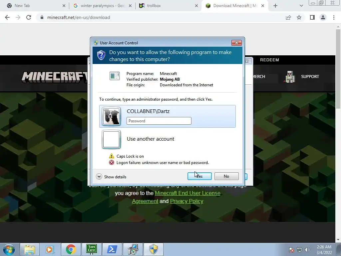Click the Minecraft logo
The image size is (341, 256).
pyautogui.click(x=54, y=77)
